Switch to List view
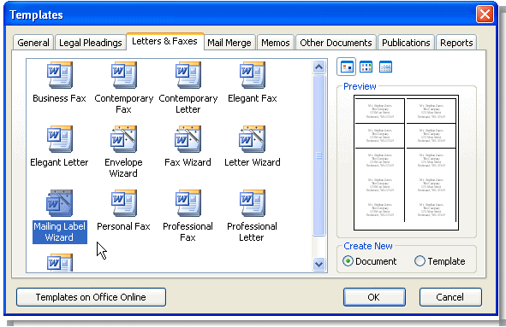This screenshot has width=506, height=327. point(366,67)
